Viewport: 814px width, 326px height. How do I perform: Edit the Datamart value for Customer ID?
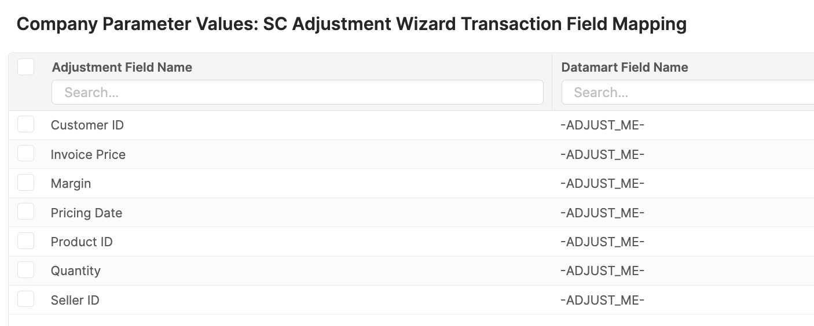coord(603,125)
